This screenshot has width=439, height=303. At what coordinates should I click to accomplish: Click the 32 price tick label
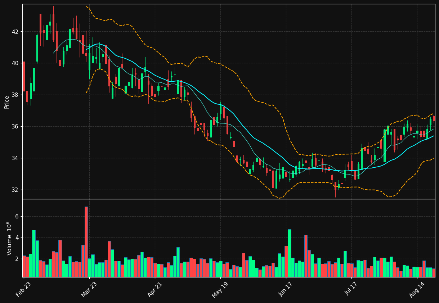pyautogui.click(x=15, y=190)
